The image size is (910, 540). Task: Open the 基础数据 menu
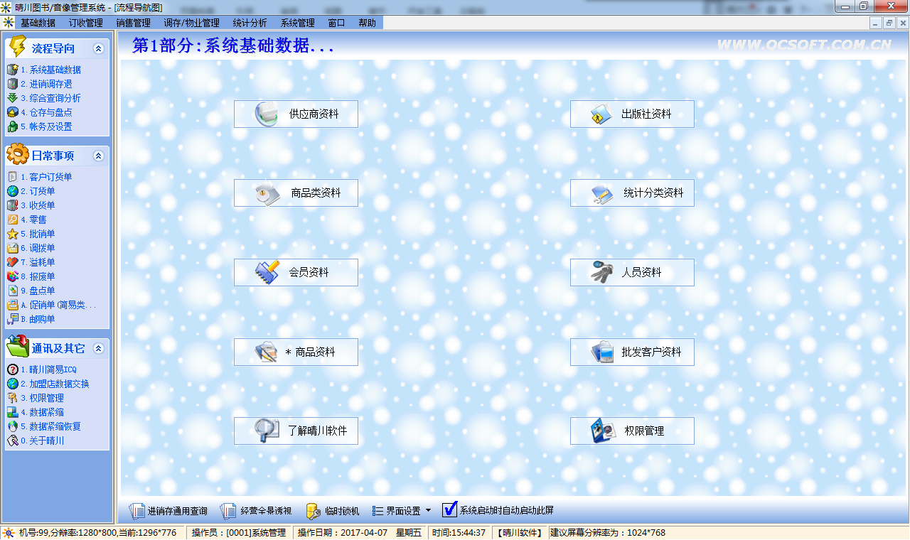[x=38, y=23]
